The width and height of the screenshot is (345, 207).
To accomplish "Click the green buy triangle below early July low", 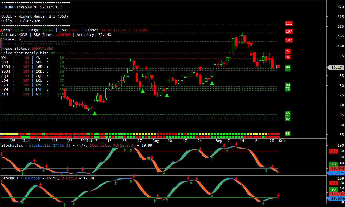I will click(95, 113).
